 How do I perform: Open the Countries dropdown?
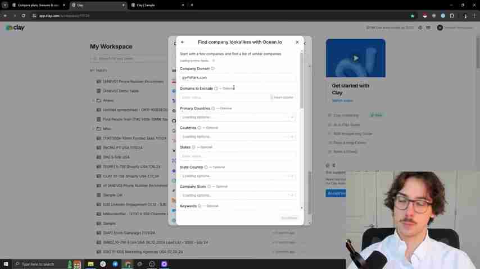[x=238, y=137]
